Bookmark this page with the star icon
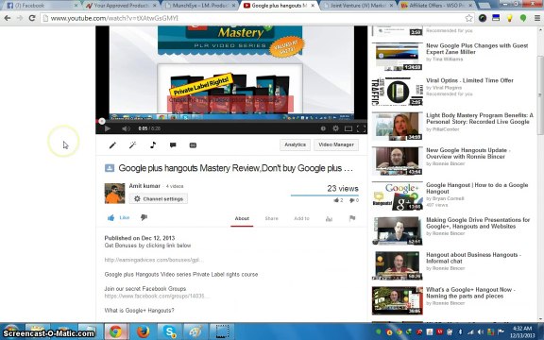544x340 pixels. pyautogui.click(x=468, y=18)
